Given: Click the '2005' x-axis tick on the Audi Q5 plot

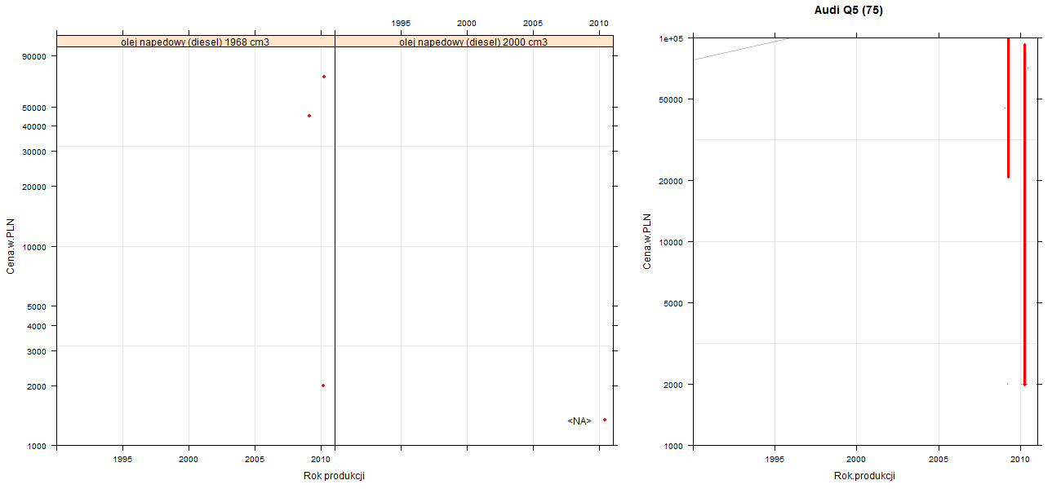Looking at the screenshot, I should point(939,460).
